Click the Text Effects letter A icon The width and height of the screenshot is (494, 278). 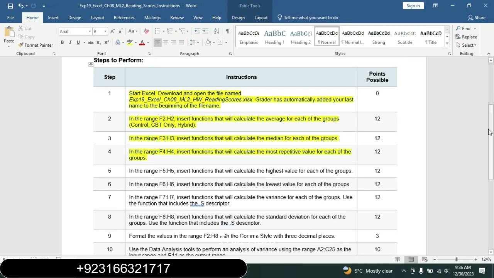coord(118,42)
